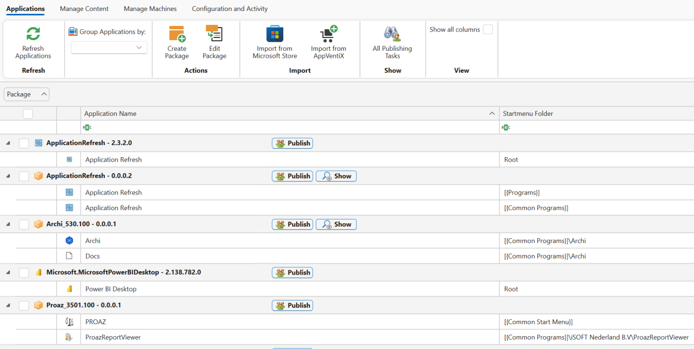The image size is (694, 349).
Task: Publish the Proaz_3501.100 package
Action: click(292, 305)
